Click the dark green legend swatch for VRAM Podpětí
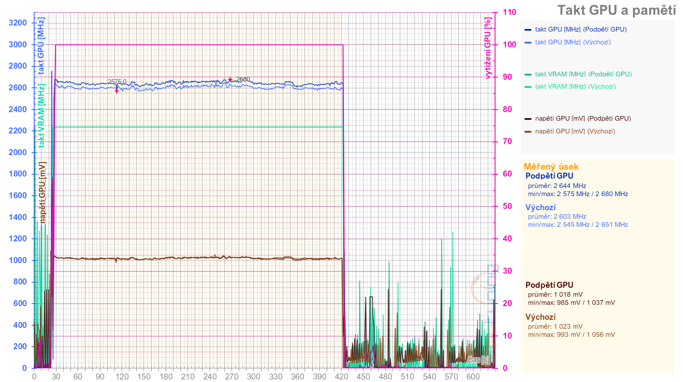 point(528,75)
